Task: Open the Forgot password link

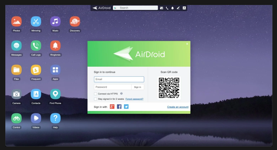Action: click(x=135, y=99)
